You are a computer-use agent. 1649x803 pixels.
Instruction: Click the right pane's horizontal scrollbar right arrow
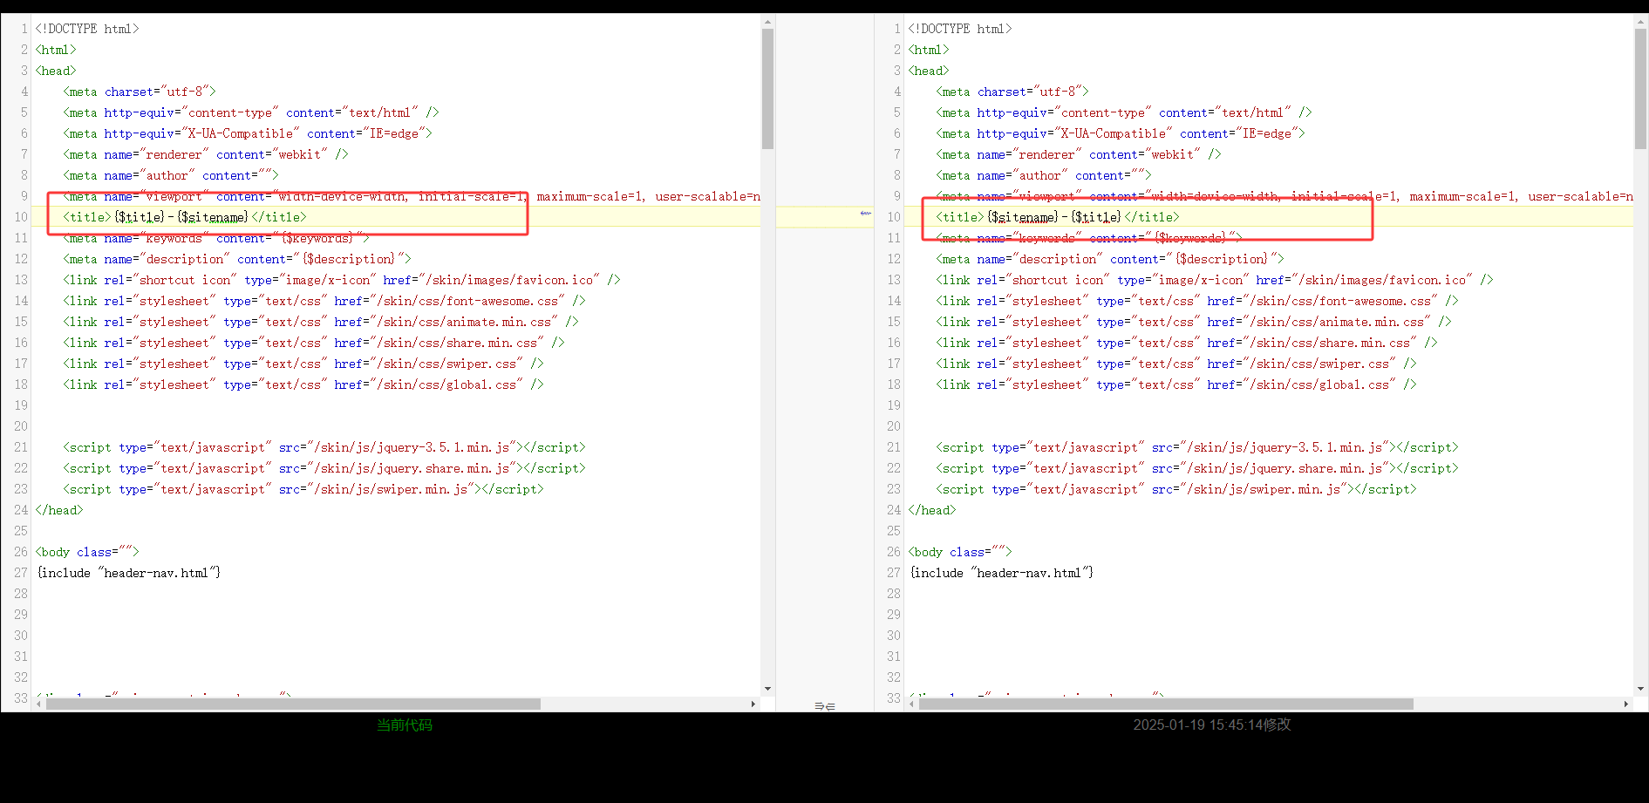(x=1626, y=704)
